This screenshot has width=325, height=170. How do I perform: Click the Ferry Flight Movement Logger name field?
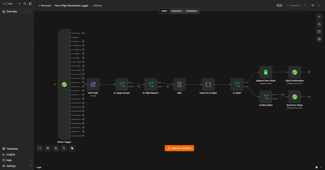pyautogui.click(x=71, y=6)
